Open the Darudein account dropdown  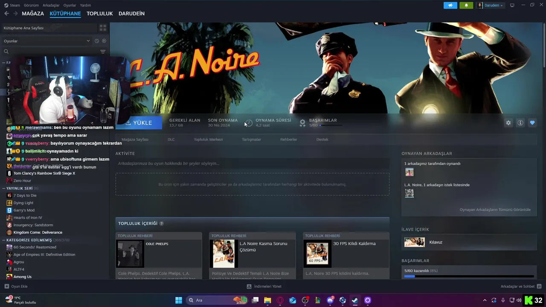(490, 5)
